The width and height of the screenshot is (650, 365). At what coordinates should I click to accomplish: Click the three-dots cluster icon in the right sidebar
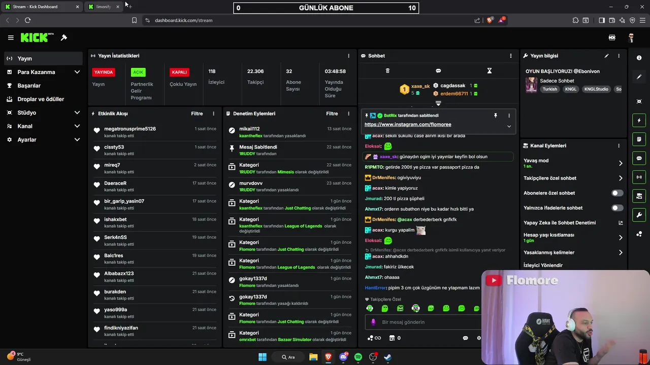(639, 234)
